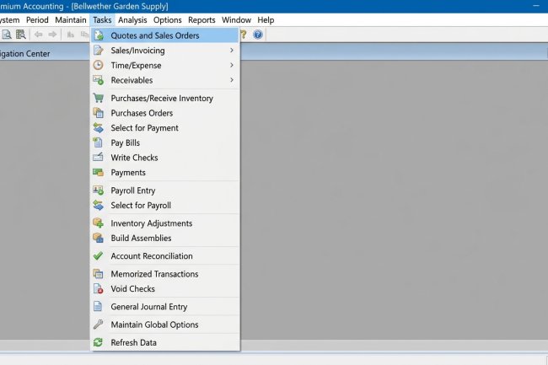Choose Payments menu entry

pyautogui.click(x=165, y=172)
